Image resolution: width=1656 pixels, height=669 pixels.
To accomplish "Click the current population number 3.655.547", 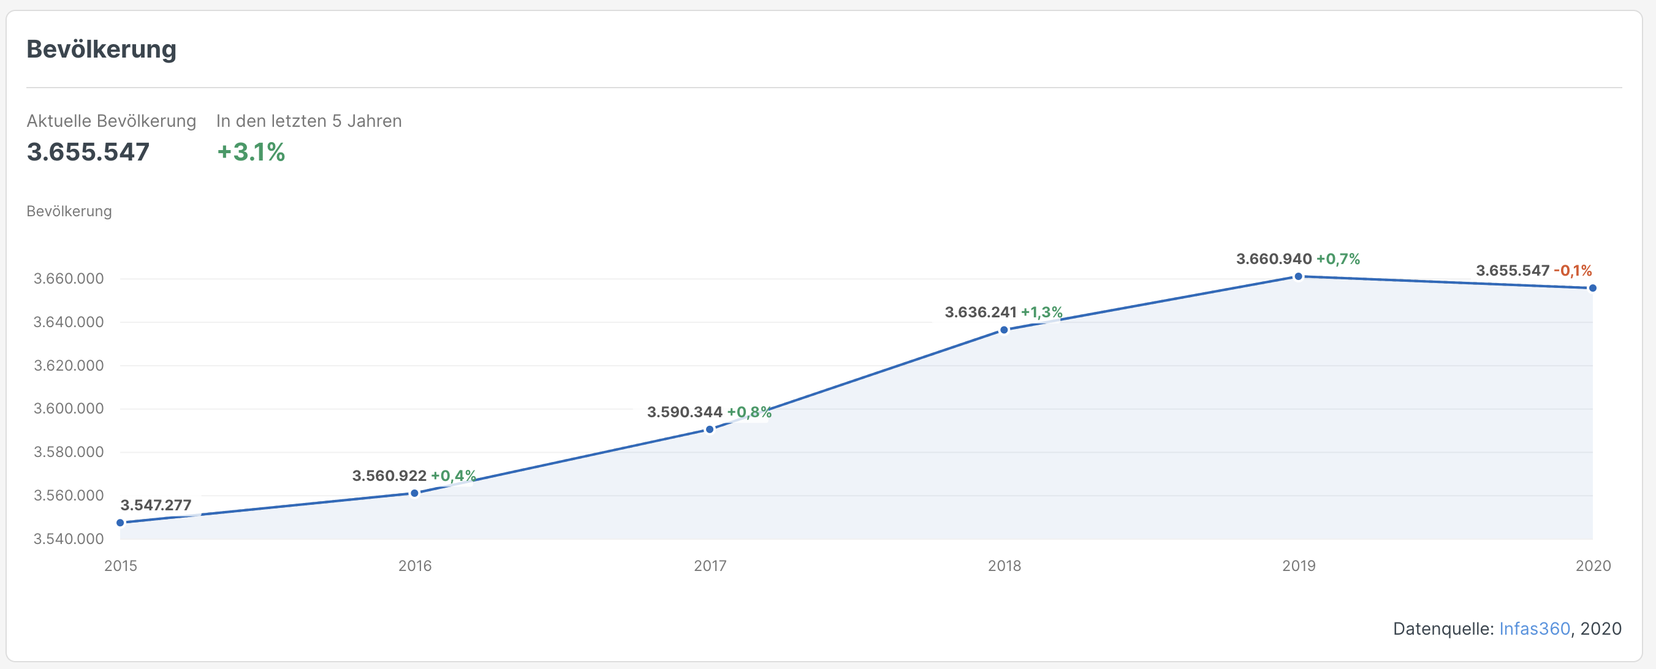I will coord(88,153).
